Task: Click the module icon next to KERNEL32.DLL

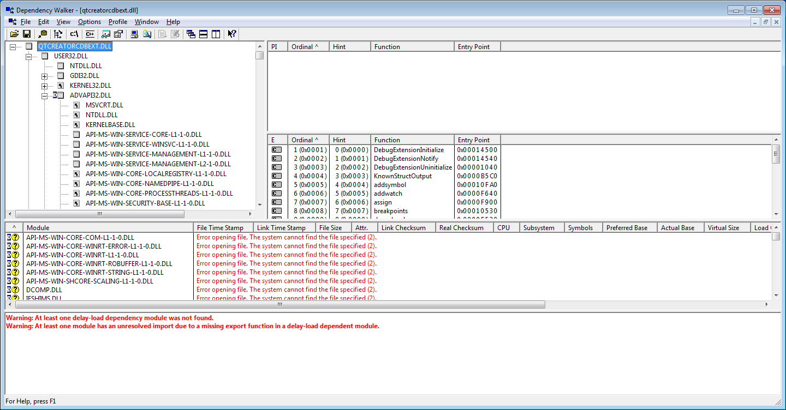Action: 60,86
